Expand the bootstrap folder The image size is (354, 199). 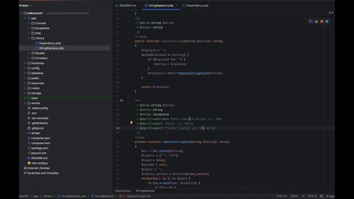tap(25, 63)
